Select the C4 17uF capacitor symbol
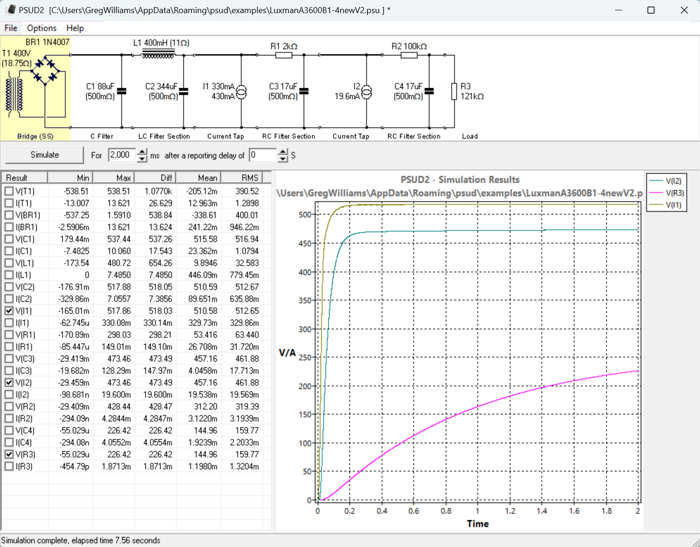The width and height of the screenshot is (700, 547). [x=429, y=91]
